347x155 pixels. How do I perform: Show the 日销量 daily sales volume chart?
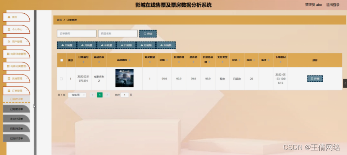[67, 45]
